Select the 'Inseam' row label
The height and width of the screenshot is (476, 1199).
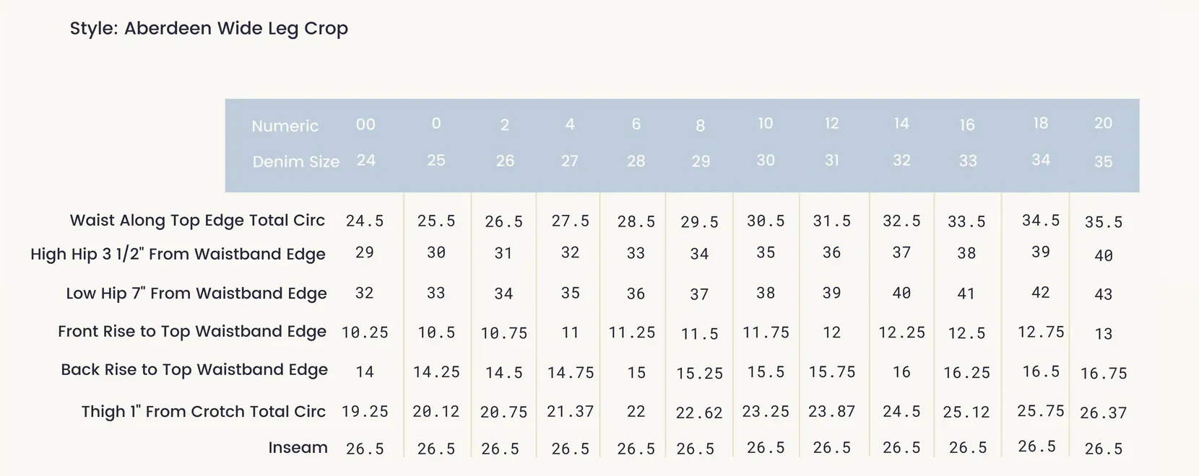[x=298, y=447]
